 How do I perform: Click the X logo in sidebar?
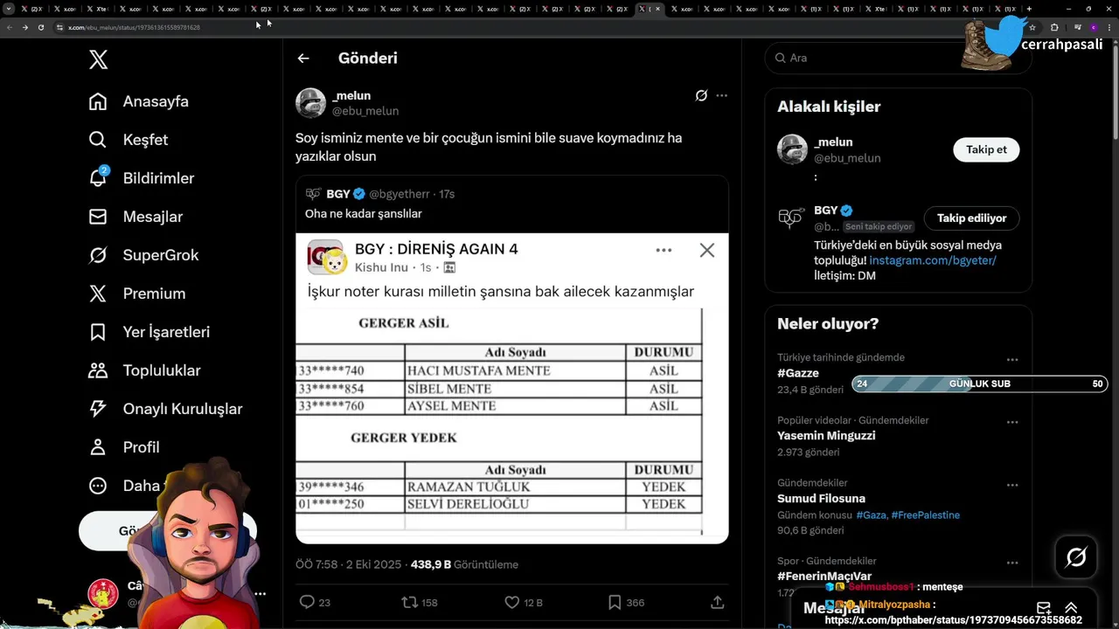click(x=98, y=59)
